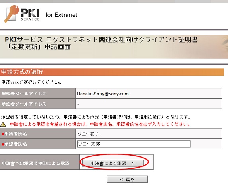Click the red required marker beside 承認者氏名
The height and width of the screenshot is (187, 228).
[x=3, y=144]
